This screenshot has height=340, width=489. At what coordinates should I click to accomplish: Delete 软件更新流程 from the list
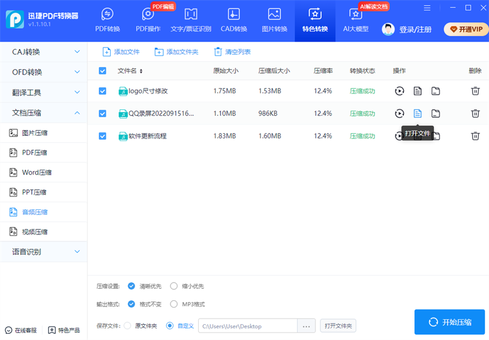475,136
